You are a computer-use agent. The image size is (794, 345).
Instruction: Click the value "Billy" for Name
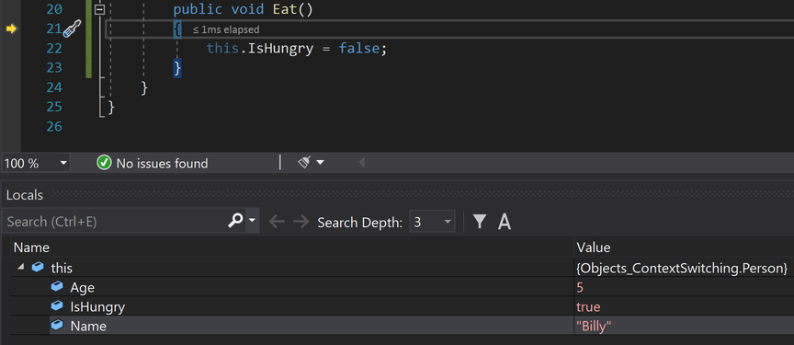tap(594, 326)
